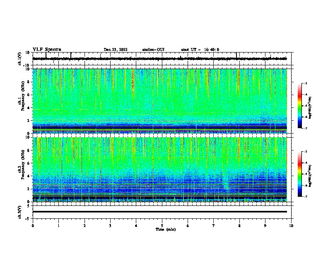Select the date text "Dec. 23, 2022"
Image resolution: width=328 pixels, height=253 pixels.
pos(116,50)
